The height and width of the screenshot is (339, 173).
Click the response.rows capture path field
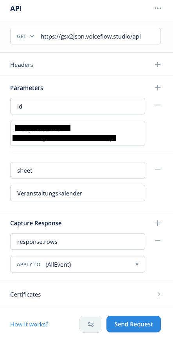(x=77, y=241)
